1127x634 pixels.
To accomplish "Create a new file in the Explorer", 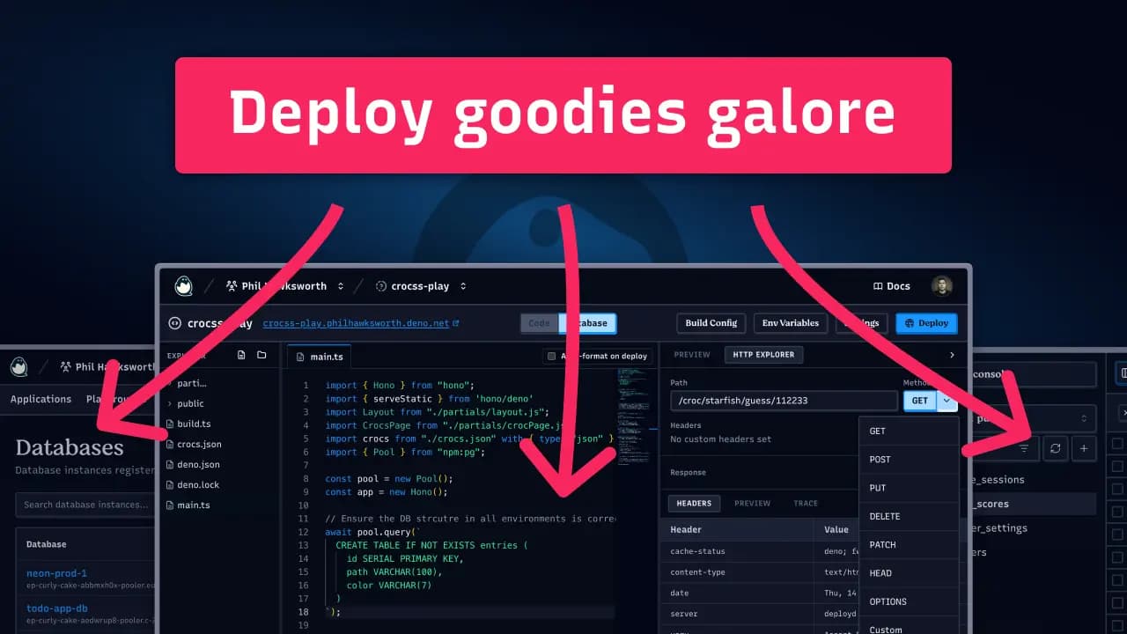I will [x=241, y=356].
